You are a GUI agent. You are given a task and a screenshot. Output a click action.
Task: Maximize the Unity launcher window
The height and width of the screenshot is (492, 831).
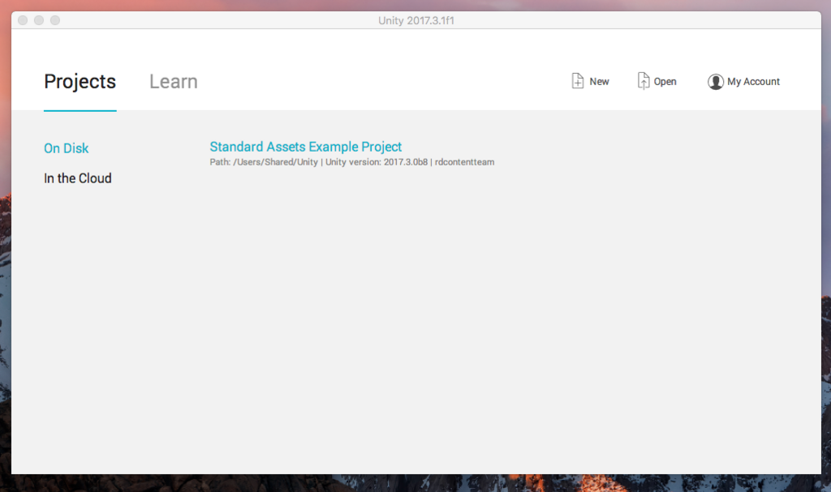tap(55, 20)
